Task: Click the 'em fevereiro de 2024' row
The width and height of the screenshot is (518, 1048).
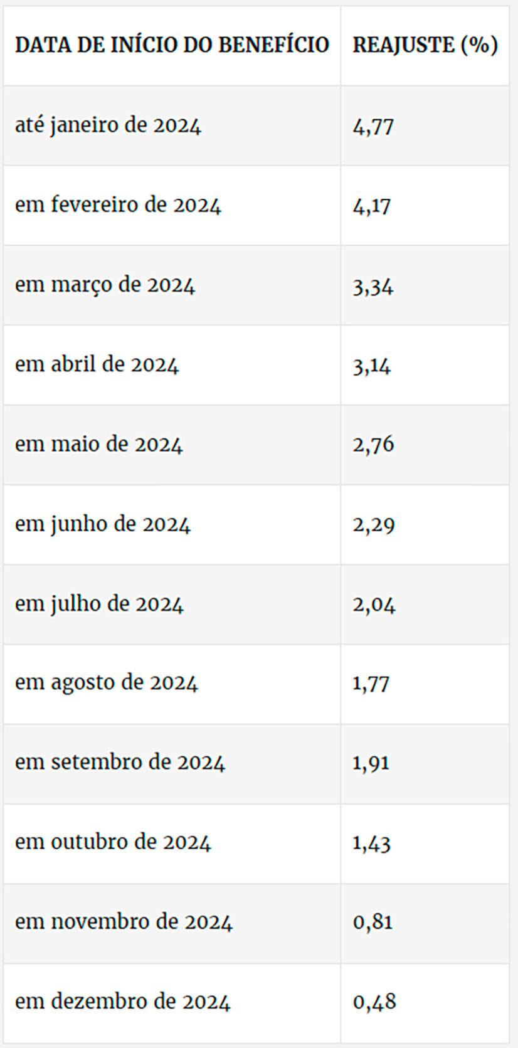Action: [256, 205]
